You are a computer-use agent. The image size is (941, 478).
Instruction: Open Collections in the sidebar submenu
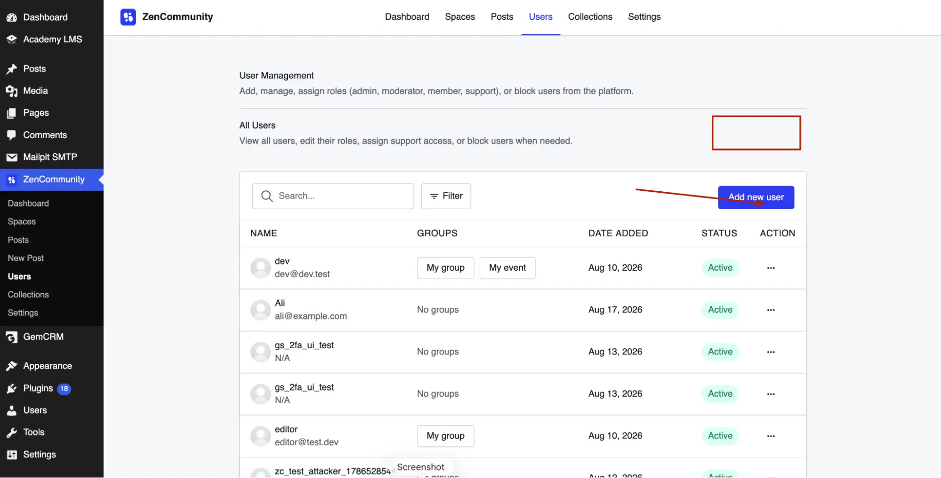coord(28,295)
